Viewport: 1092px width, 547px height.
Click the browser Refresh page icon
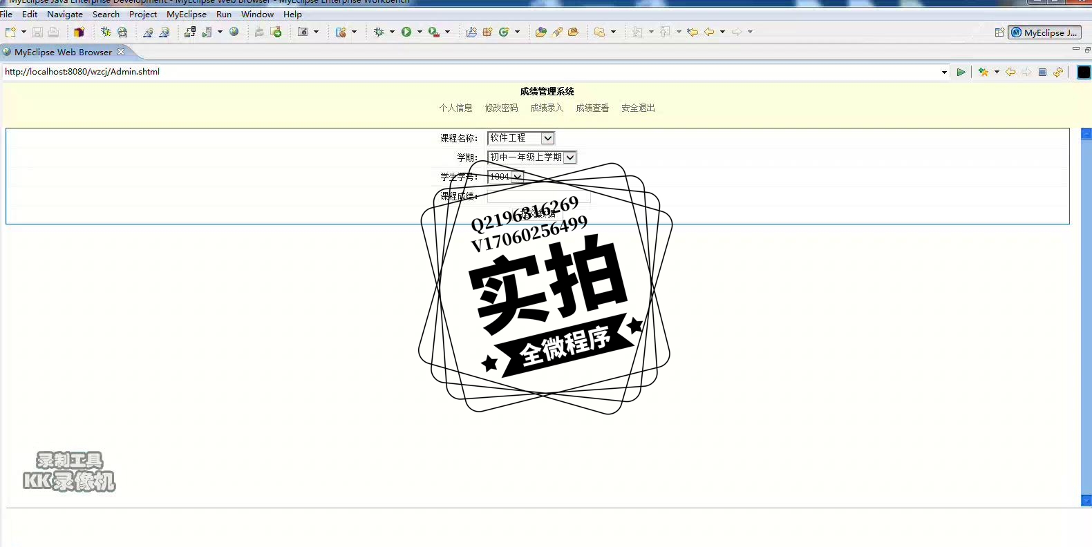pos(1058,72)
